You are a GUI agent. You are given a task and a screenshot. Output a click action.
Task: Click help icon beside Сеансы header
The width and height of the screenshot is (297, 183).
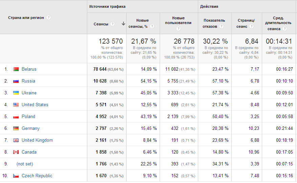[113, 24]
